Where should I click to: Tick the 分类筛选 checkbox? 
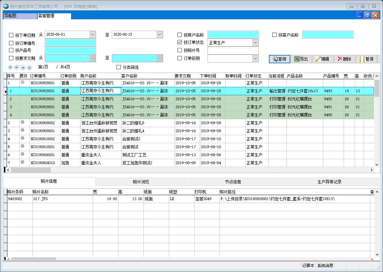coord(118,67)
